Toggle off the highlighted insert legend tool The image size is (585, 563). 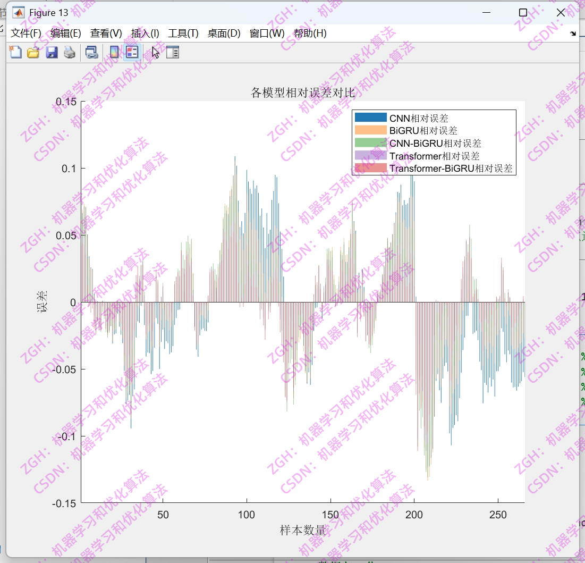pyautogui.click(x=131, y=52)
